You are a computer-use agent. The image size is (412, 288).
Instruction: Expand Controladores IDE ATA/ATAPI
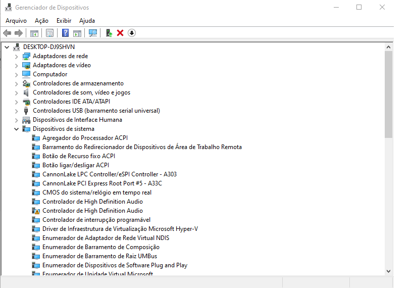(x=17, y=102)
